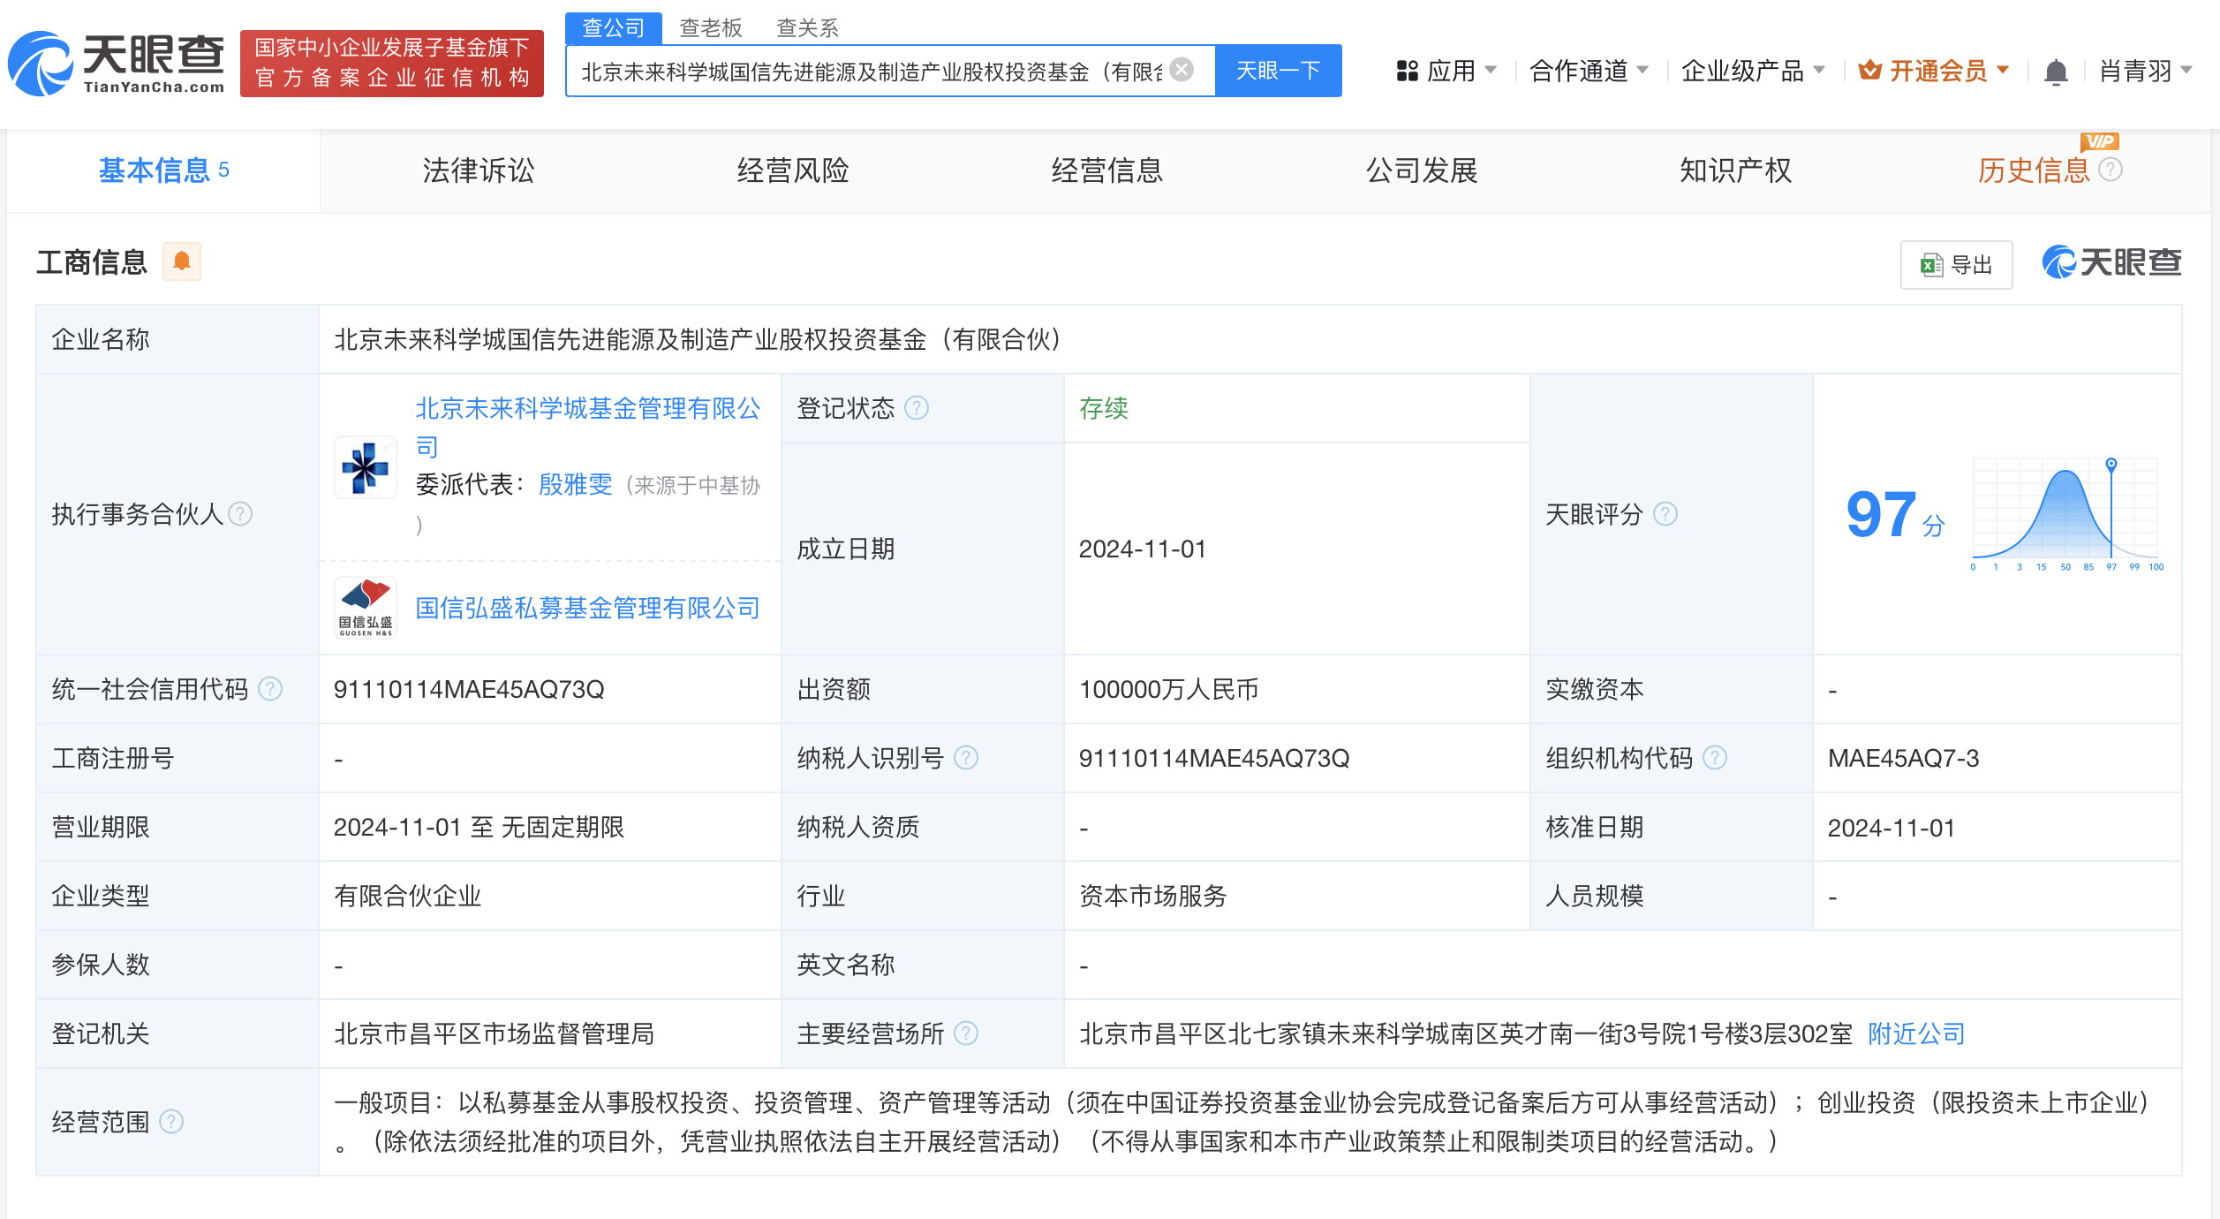Switch to the 历史信息 VIP tab

2033,170
